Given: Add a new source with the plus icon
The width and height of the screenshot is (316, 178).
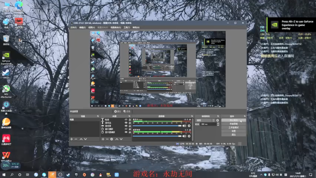Looking at the screenshot, I should 103,139.
